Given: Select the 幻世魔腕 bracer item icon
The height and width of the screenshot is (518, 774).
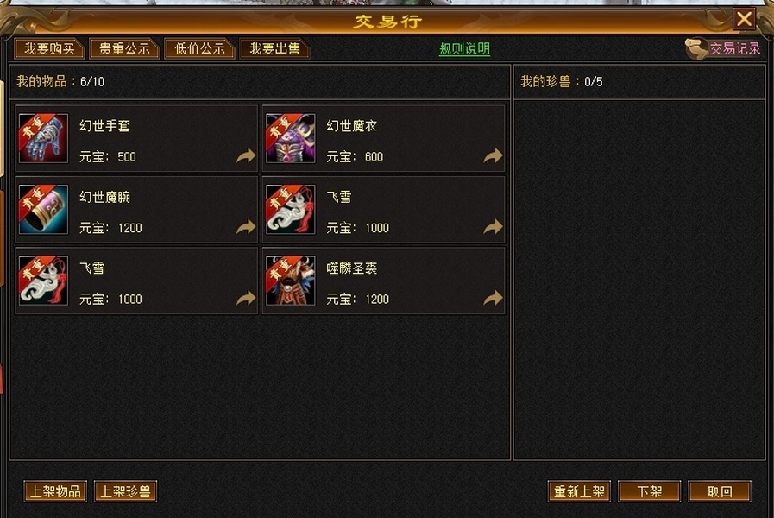Looking at the screenshot, I should tap(43, 210).
